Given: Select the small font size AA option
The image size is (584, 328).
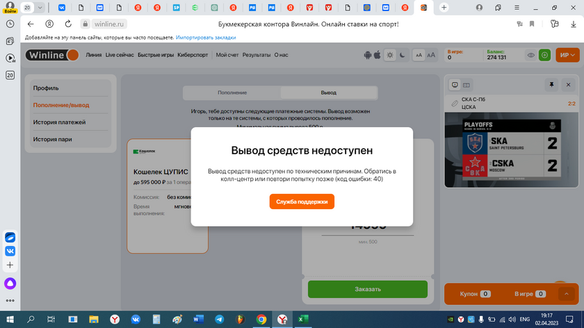Looking at the screenshot, I should (x=419, y=55).
